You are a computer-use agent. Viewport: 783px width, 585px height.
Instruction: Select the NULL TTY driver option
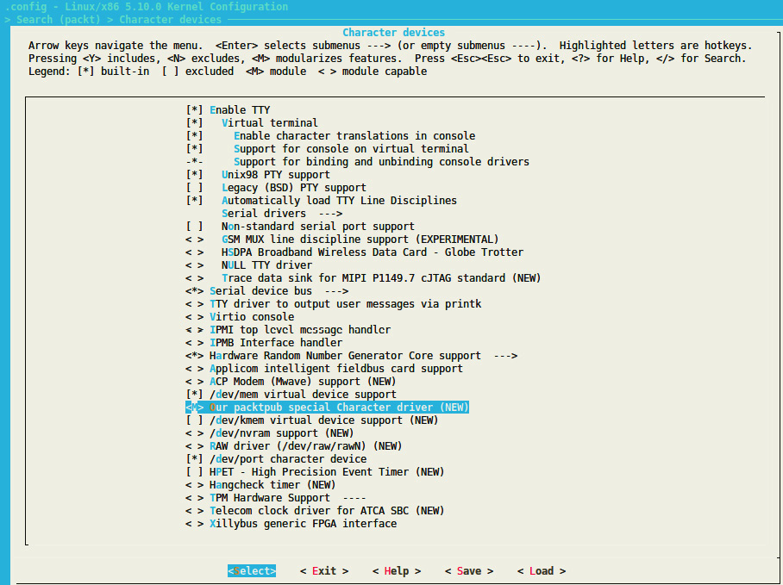click(266, 265)
